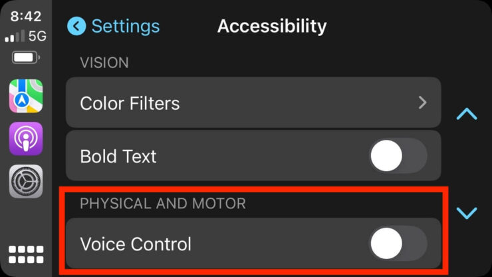Open the Color Filters menu row
The image size is (492, 277).
[253, 103]
